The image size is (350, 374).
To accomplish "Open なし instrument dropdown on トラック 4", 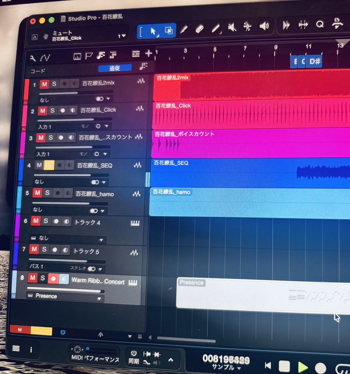I will 101,240.
